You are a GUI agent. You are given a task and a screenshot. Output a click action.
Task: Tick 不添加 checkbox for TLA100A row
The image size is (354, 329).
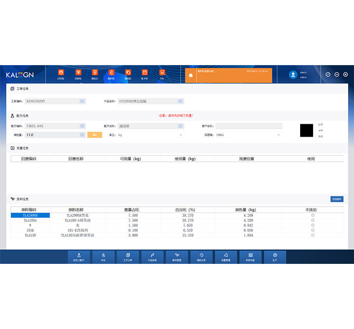313,220
